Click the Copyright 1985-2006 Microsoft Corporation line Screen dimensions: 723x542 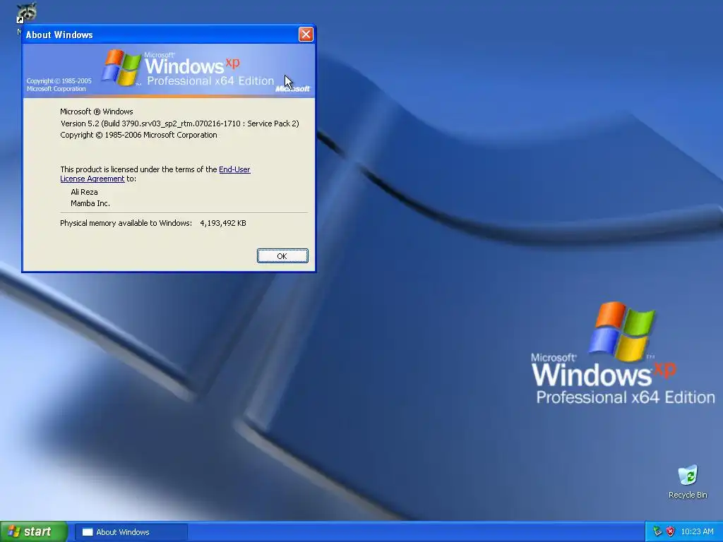[139, 135]
